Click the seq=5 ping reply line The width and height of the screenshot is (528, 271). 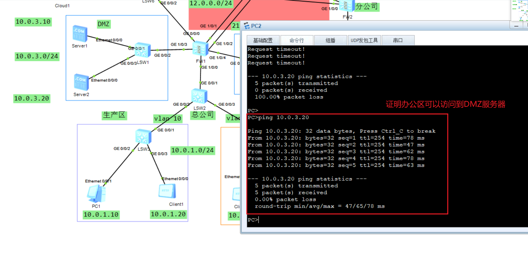(336, 165)
